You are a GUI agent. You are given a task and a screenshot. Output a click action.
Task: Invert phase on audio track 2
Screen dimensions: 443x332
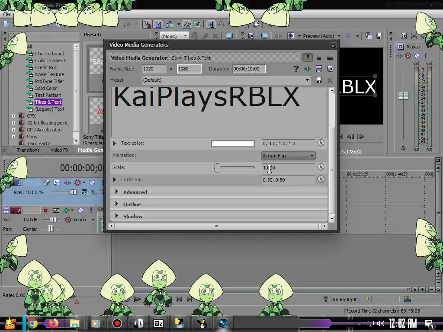point(56,211)
